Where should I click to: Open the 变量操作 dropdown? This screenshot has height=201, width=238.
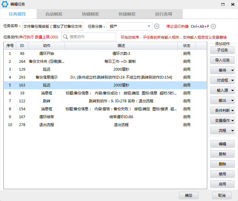tap(222, 121)
